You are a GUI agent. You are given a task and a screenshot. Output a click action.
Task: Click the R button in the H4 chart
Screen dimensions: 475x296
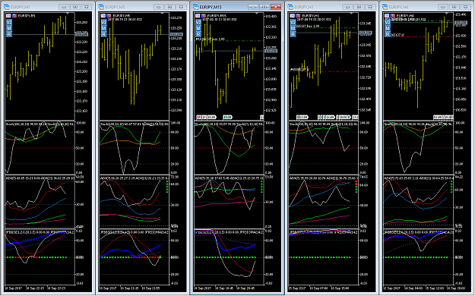pos(388,34)
